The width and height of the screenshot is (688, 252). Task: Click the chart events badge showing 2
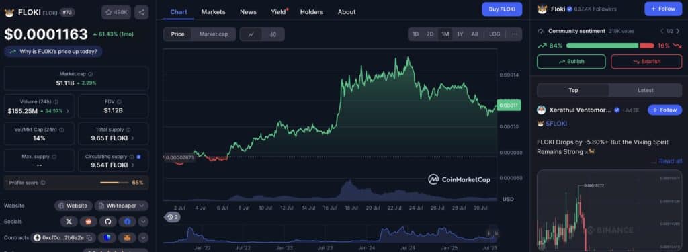tap(173, 217)
